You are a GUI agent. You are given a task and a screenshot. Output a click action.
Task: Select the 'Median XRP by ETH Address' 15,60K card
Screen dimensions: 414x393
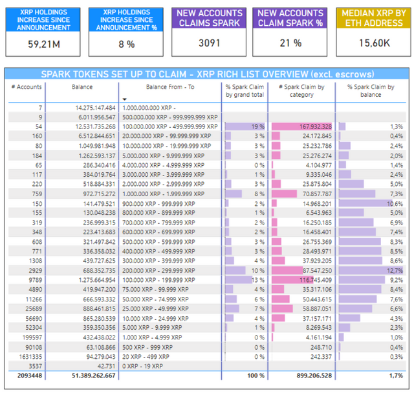[x=373, y=32]
